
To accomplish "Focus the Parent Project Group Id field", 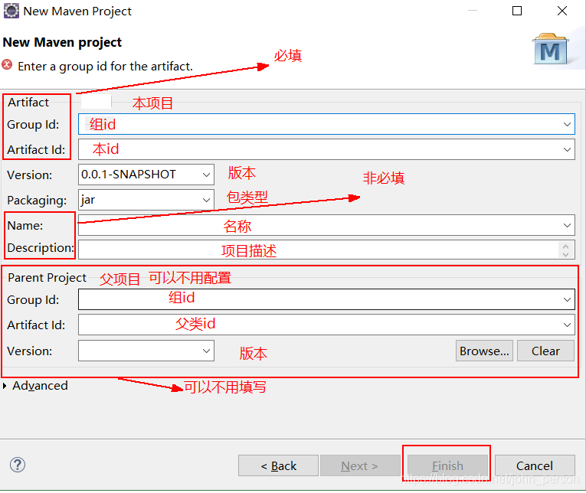I will point(326,299).
